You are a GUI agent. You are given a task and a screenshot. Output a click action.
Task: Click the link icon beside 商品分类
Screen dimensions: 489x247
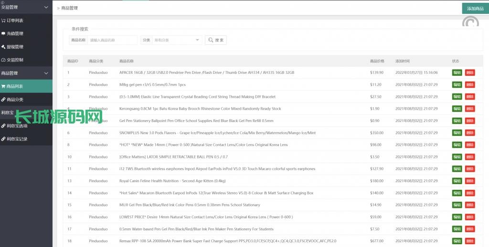(x=3, y=100)
